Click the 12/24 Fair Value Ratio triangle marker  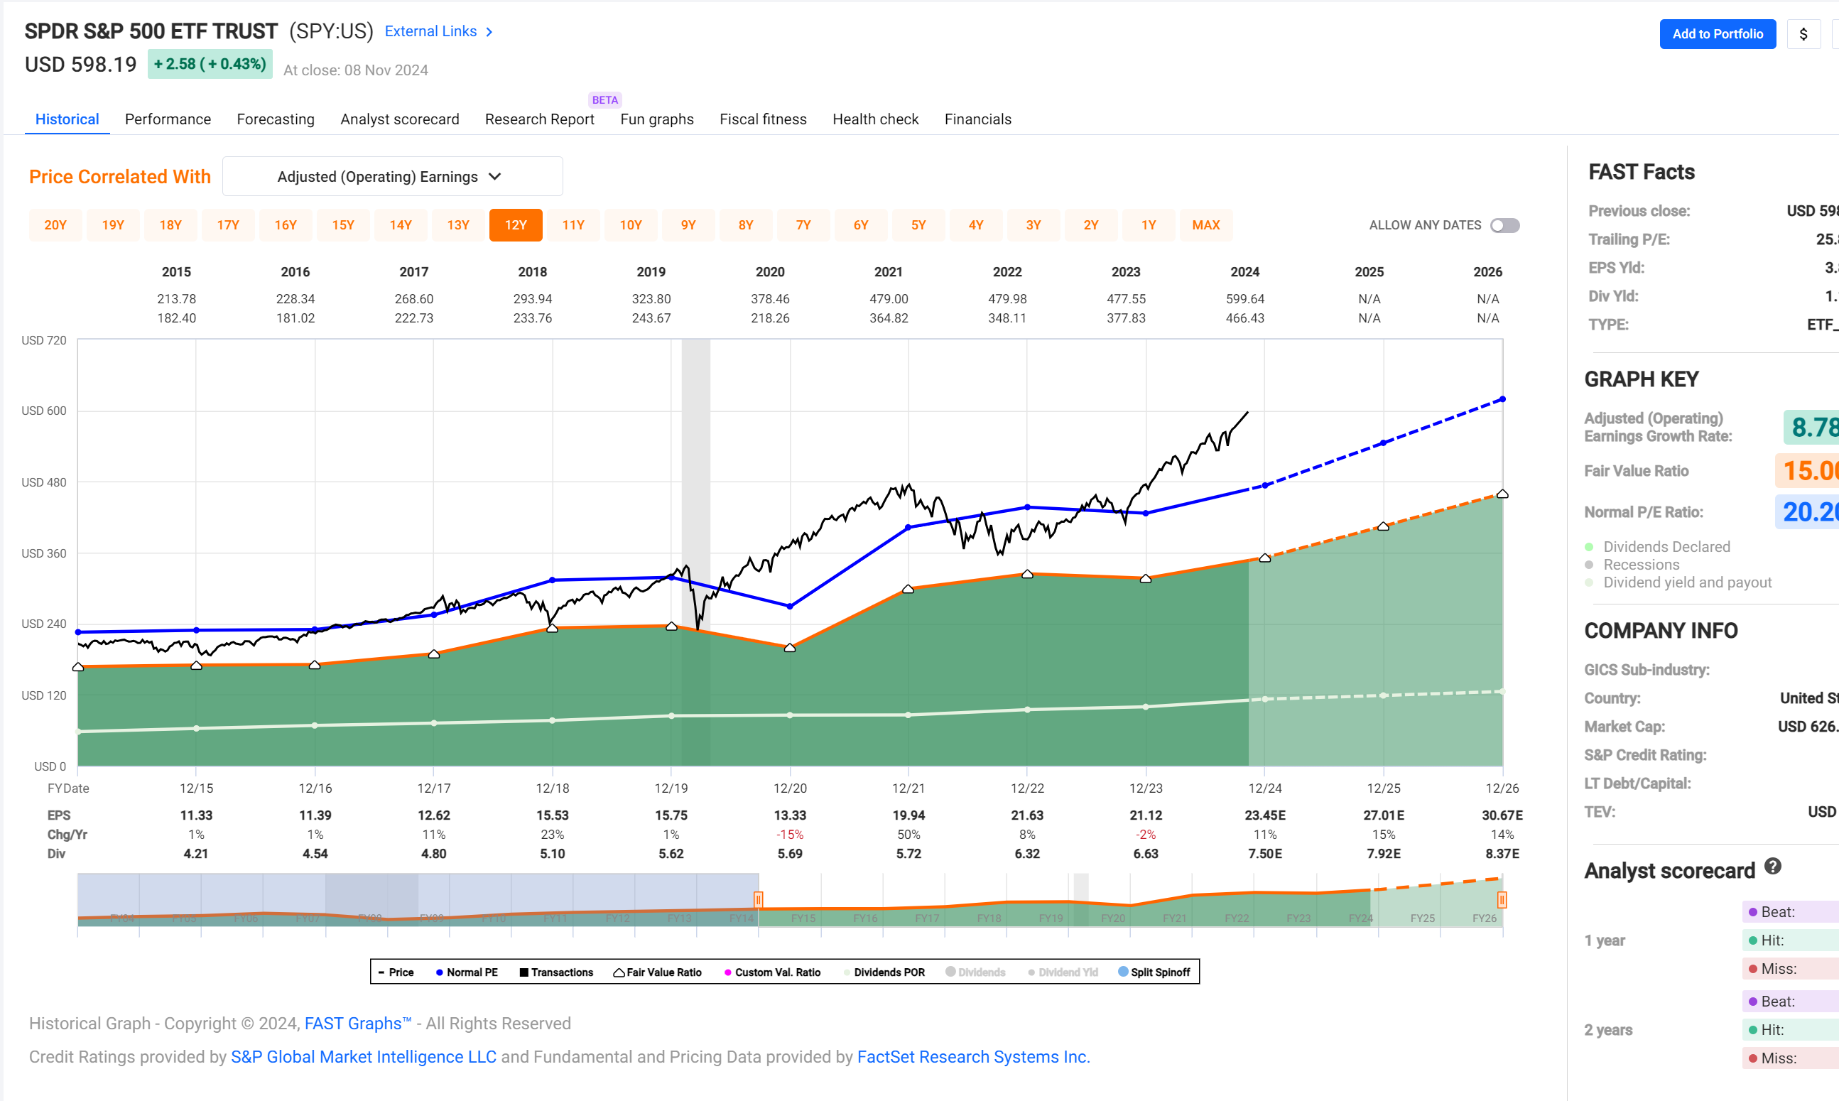[1265, 558]
